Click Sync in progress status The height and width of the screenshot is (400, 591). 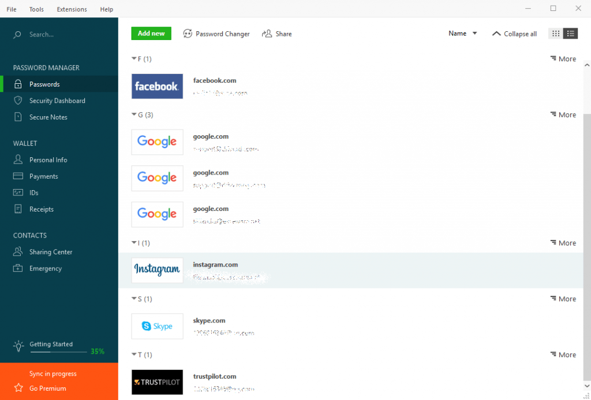pyautogui.click(x=53, y=373)
